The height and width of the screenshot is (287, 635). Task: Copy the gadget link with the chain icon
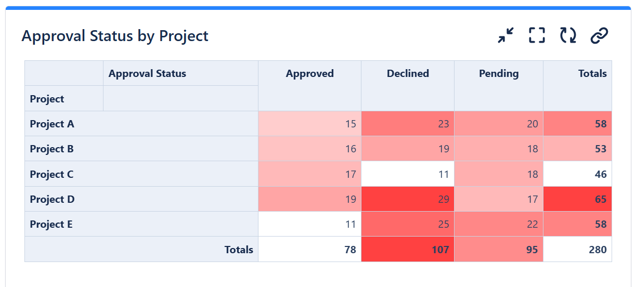tap(599, 35)
